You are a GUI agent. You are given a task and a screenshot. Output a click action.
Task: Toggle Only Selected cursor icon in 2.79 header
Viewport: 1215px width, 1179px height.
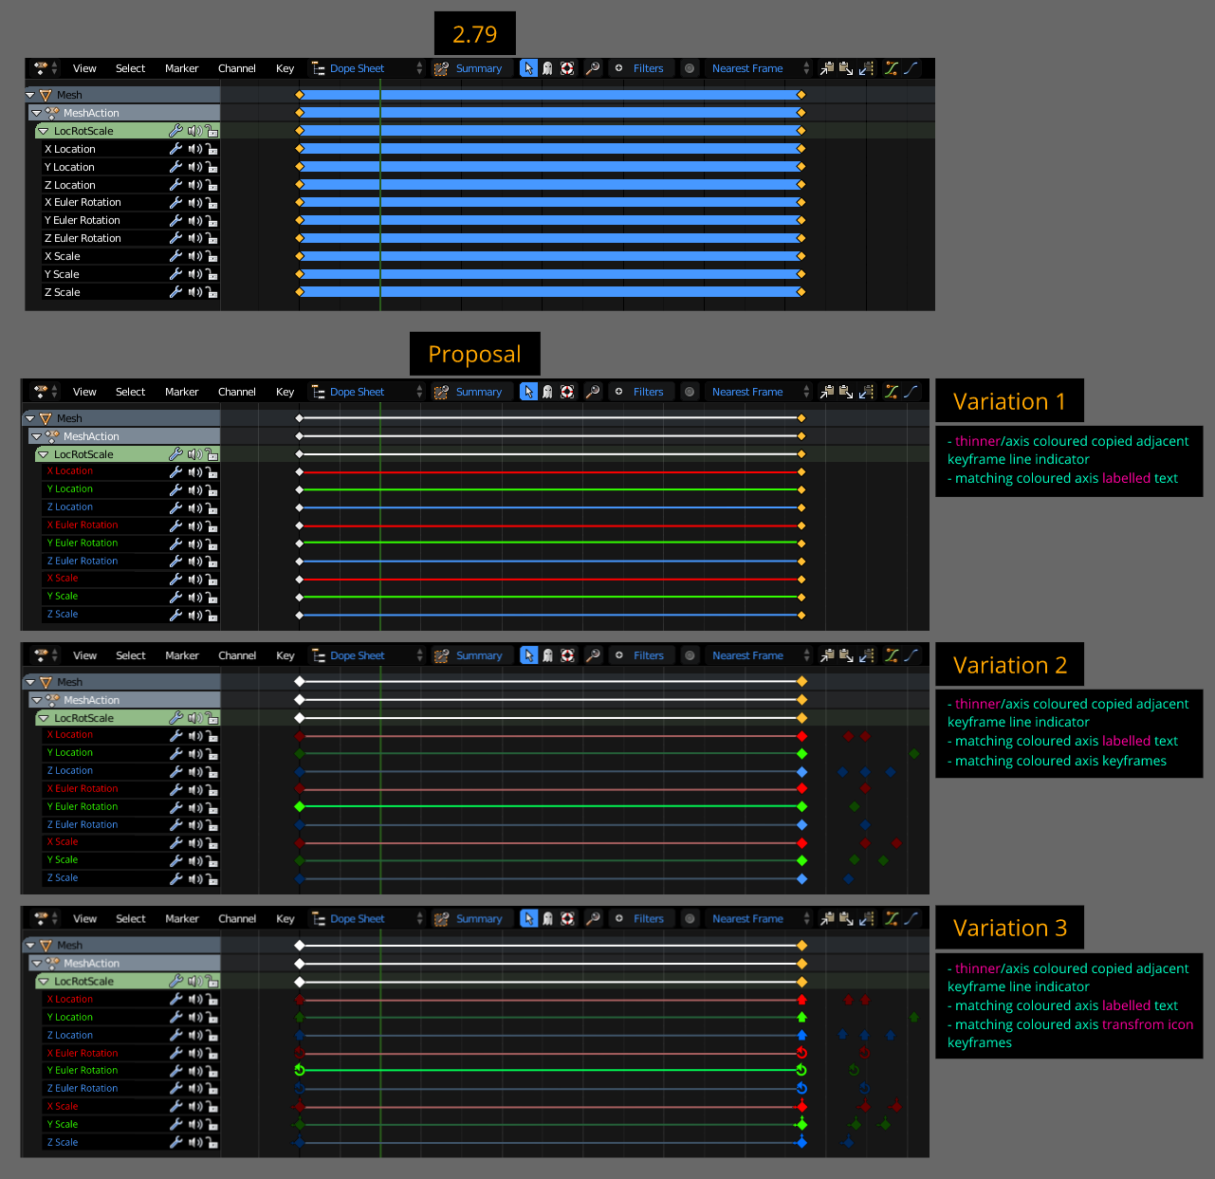pos(528,68)
